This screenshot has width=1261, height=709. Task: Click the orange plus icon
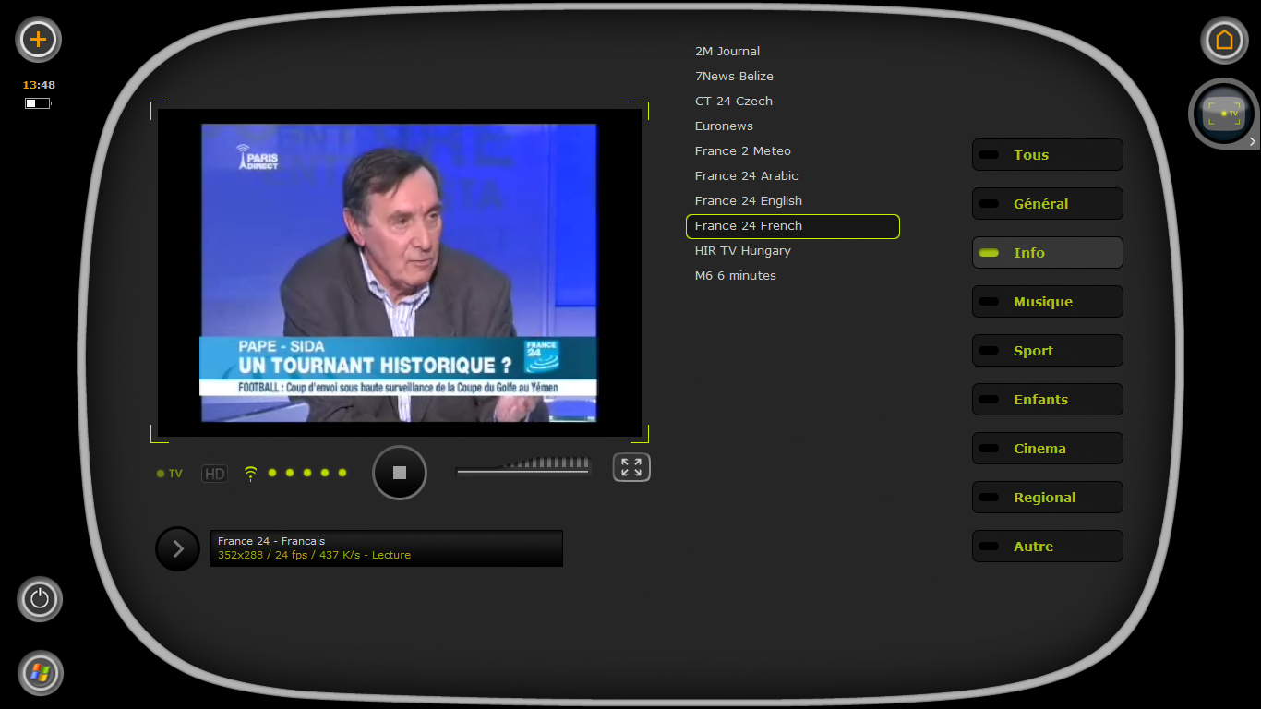tap(39, 40)
